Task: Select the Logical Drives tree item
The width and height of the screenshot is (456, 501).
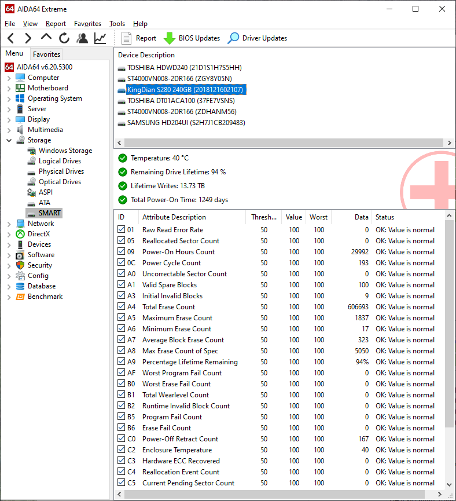Action: coord(60,161)
